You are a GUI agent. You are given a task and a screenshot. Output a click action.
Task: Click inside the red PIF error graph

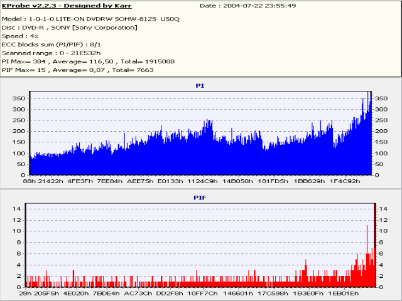tap(200, 245)
